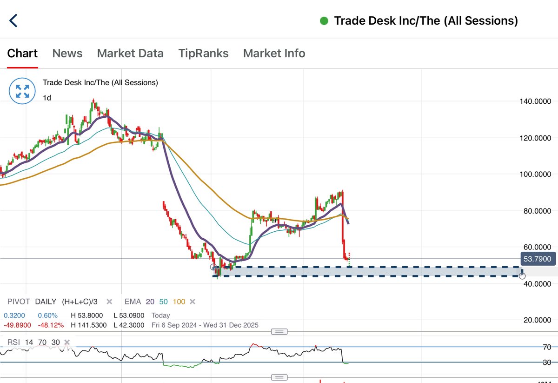Open the Market Data tab
The width and height of the screenshot is (558, 383).
click(130, 54)
